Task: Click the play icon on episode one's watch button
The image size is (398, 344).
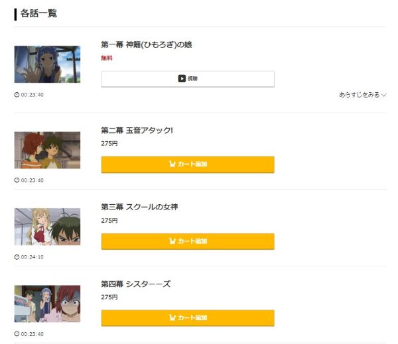Action: click(181, 78)
